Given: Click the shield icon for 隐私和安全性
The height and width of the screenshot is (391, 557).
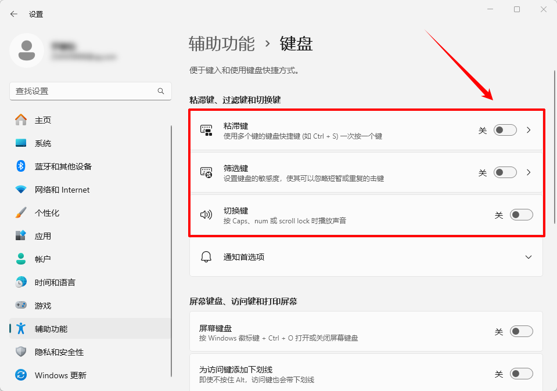Looking at the screenshot, I should click(21, 352).
